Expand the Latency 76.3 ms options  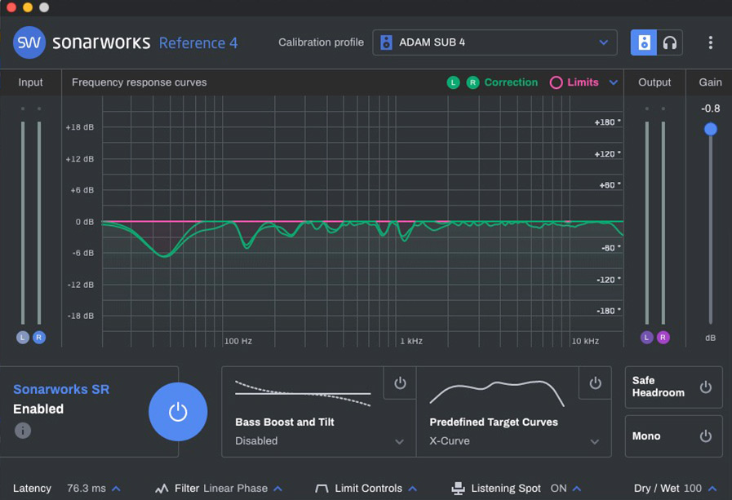coord(116,489)
